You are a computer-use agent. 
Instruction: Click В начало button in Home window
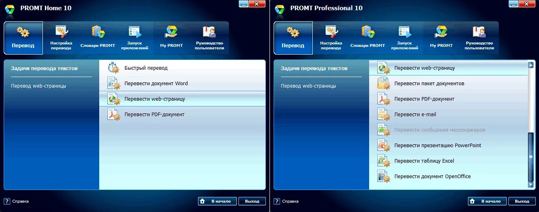point(217,201)
